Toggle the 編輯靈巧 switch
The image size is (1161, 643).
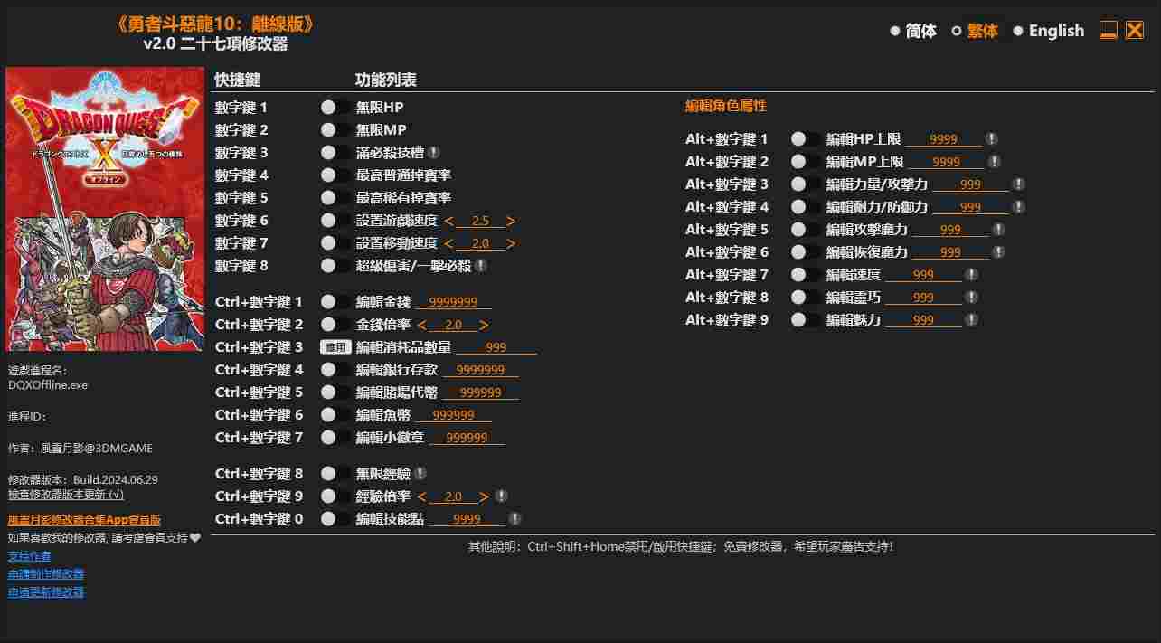click(x=806, y=298)
